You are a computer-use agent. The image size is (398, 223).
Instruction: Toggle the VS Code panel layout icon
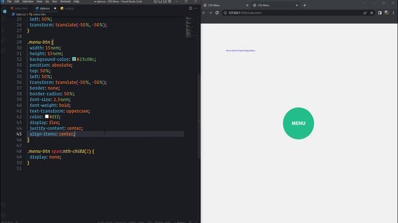pos(160,1)
